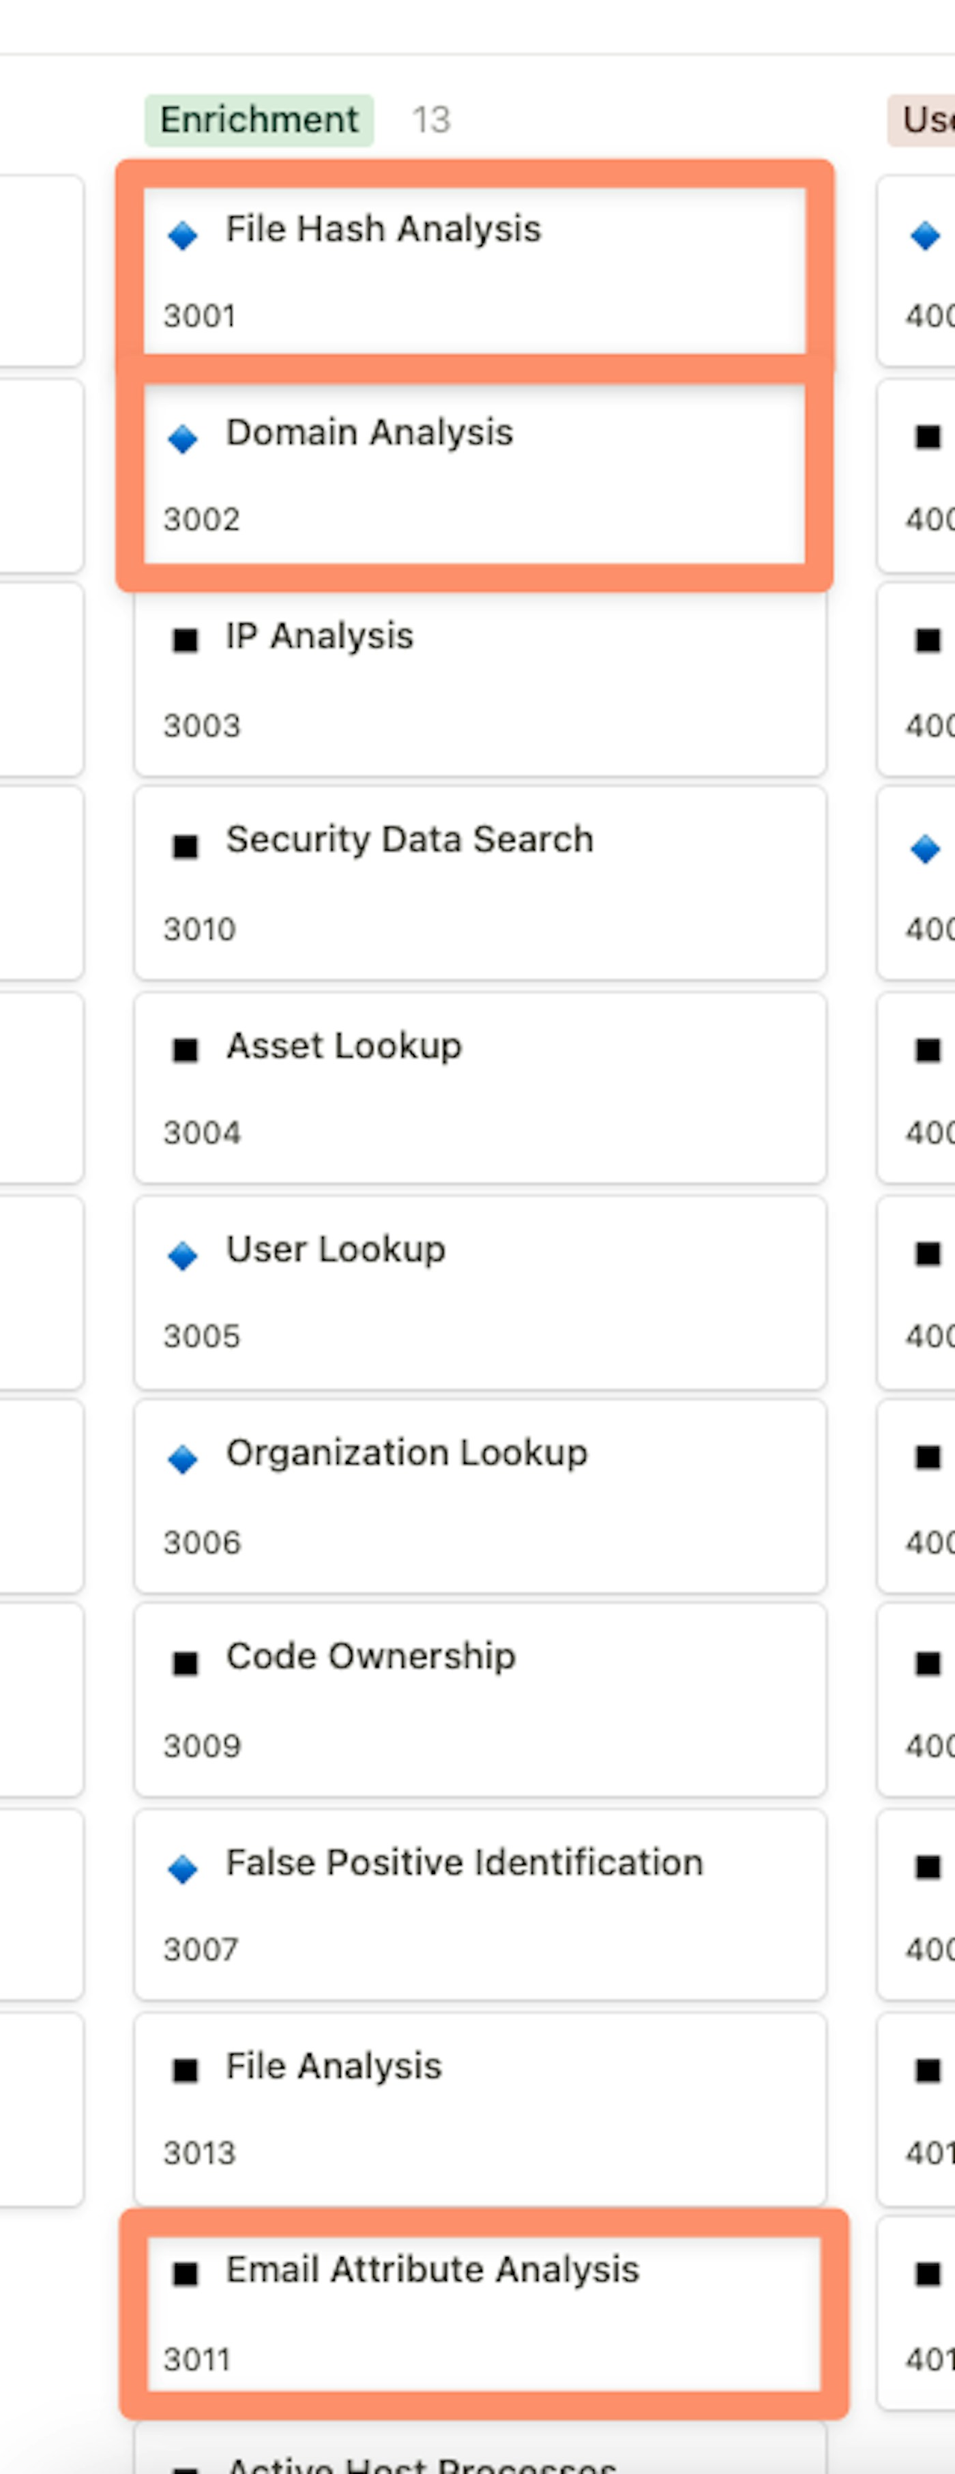Click black square icon beside File Analysis
This screenshot has width=955, height=2474.
click(x=184, y=2070)
